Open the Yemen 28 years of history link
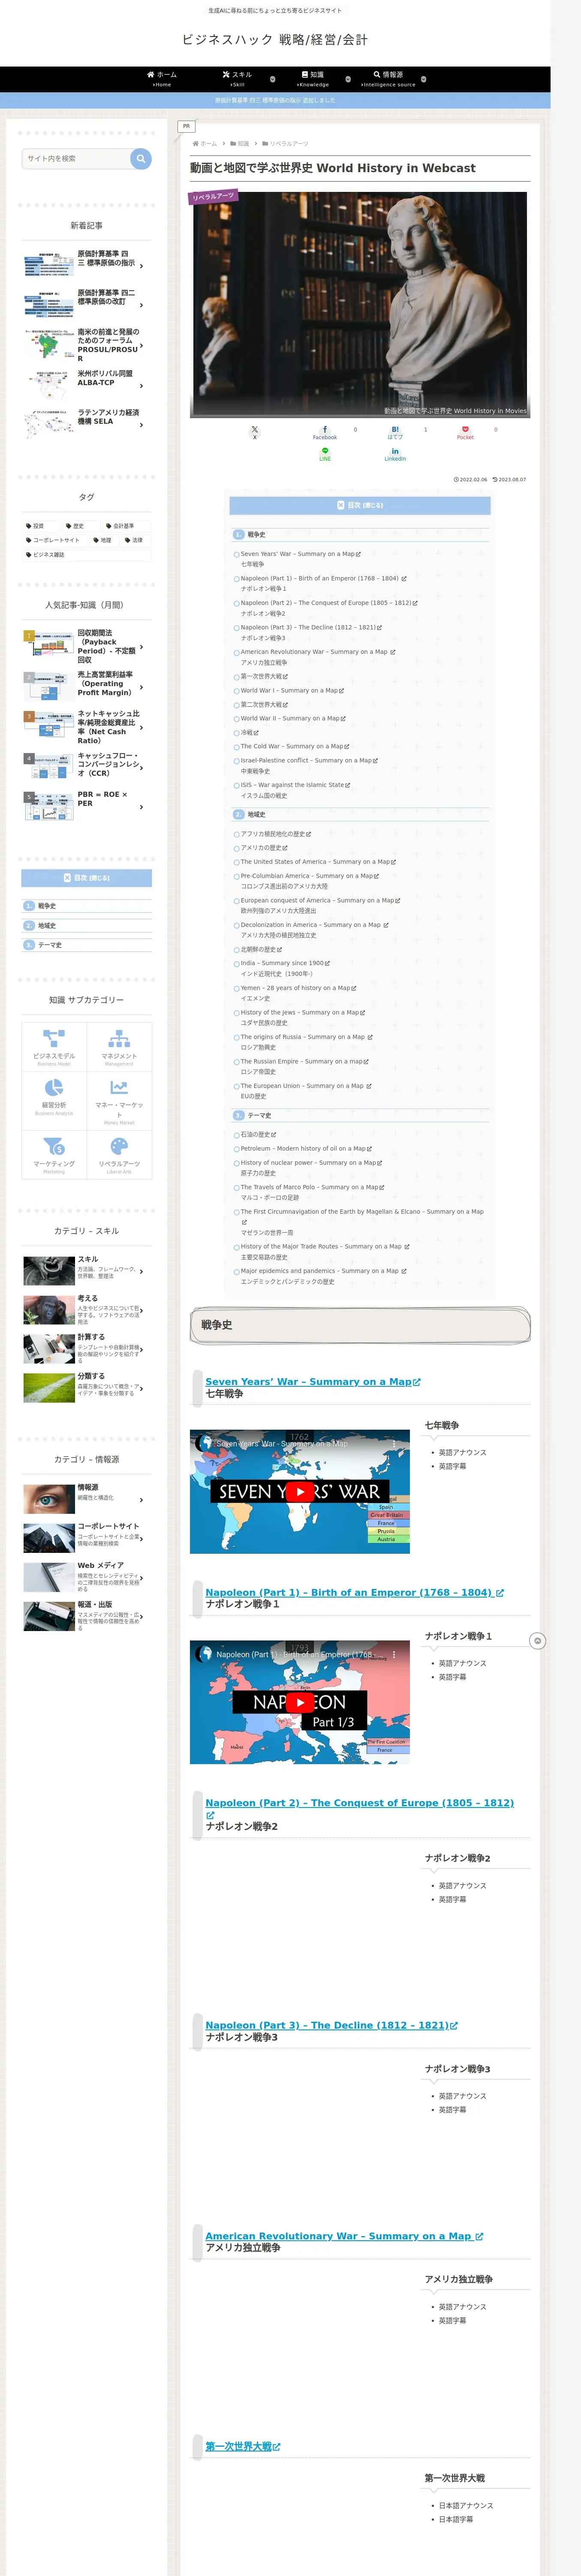 [298, 988]
